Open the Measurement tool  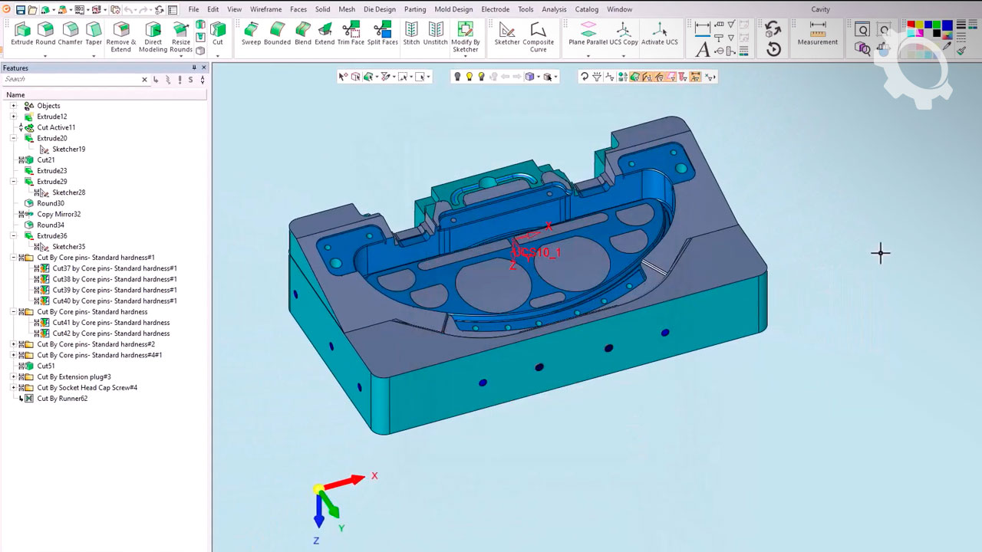[817, 34]
